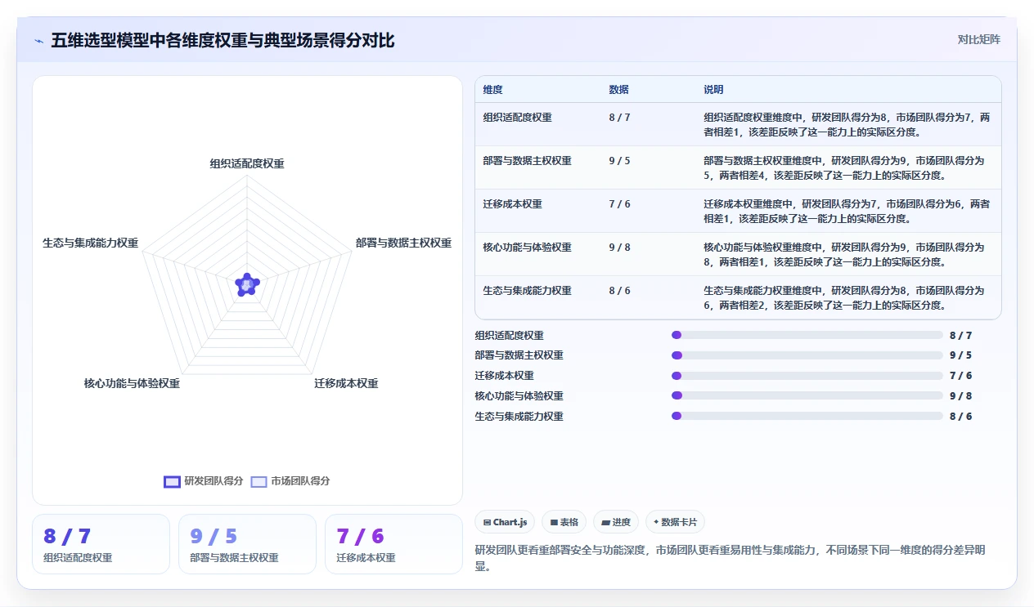The image size is (1034, 607).
Task: Click the 7 / 6 value in the table
Action: point(619,204)
